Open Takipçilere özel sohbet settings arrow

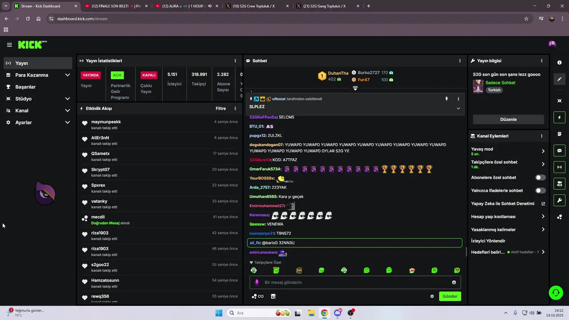click(x=543, y=164)
